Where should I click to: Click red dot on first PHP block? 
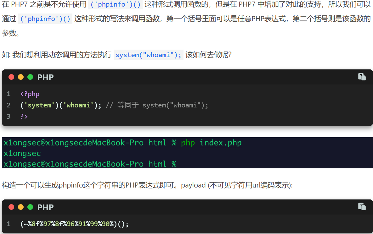11,77
